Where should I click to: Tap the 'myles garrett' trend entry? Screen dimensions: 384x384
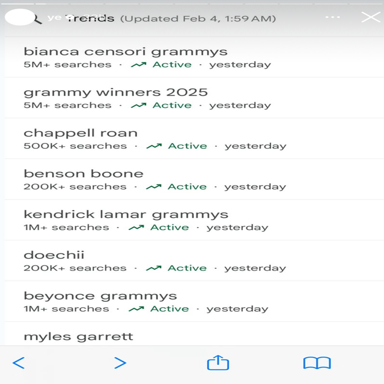(x=78, y=337)
